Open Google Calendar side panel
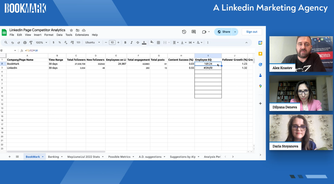The height and width of the screenshot is (184, 334). pyautogui.click(x=260, y=43)
